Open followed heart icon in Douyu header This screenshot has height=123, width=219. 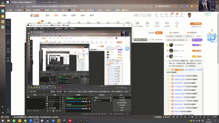click(161, 14)
